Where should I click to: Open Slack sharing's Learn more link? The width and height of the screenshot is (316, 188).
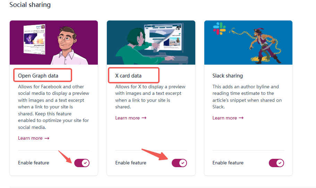point(228,118)
